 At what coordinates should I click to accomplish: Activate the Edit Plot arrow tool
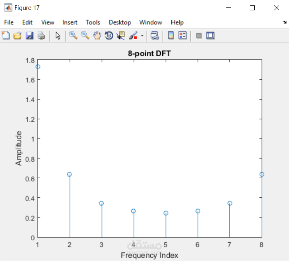click(58, 36)
